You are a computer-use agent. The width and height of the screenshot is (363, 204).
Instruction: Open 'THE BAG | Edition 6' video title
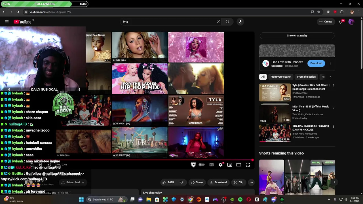pyautogui.click(x=311, y=128)
